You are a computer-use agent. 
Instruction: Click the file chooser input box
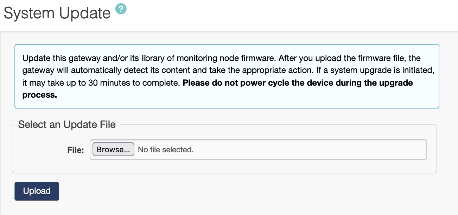pos(281,150)
